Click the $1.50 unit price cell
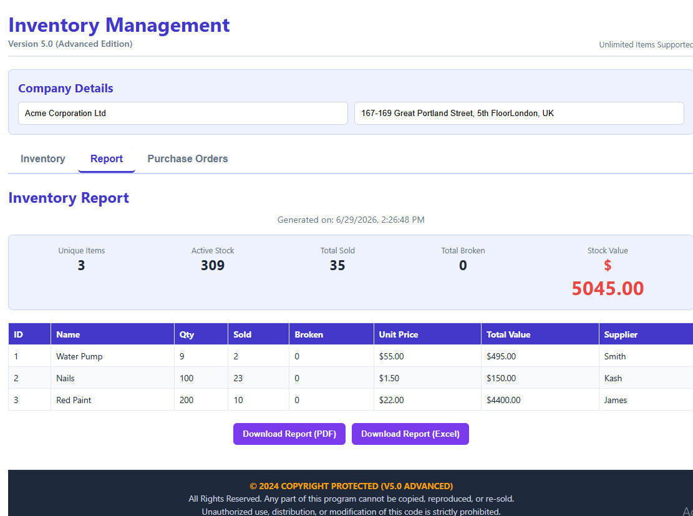 [427, 378]
